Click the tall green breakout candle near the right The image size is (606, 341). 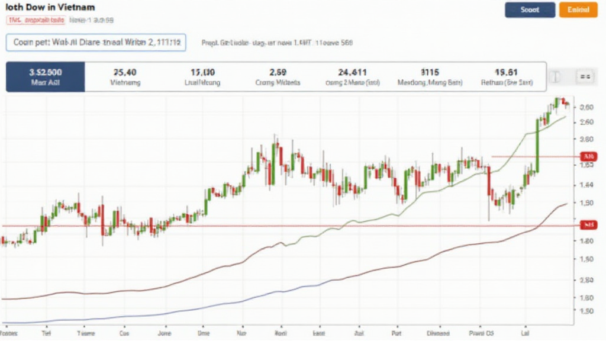[537, 145]
